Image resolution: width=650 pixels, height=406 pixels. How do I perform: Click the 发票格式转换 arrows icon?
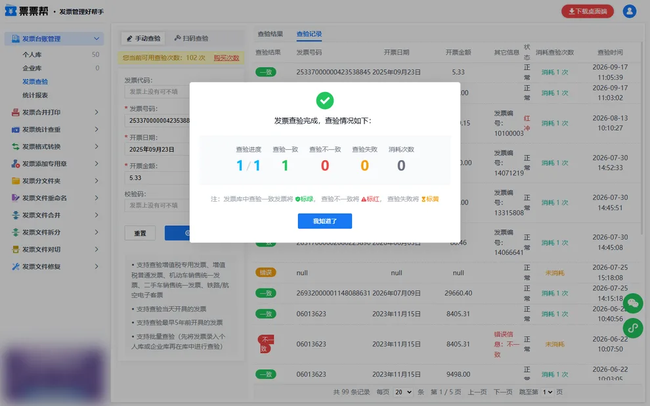tap(15, 147)
